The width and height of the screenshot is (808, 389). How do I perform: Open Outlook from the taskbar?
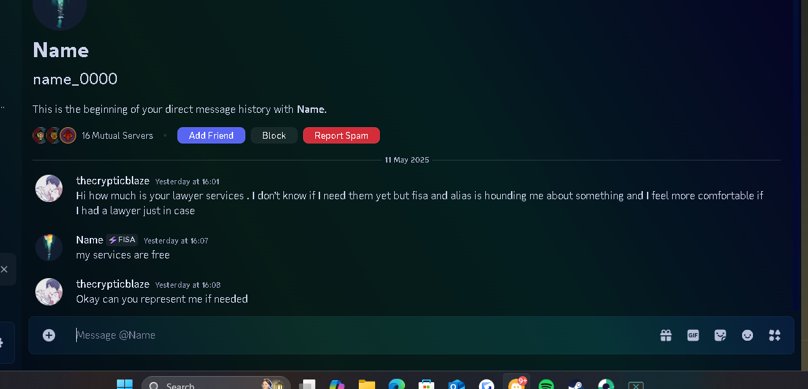[457, 385]
